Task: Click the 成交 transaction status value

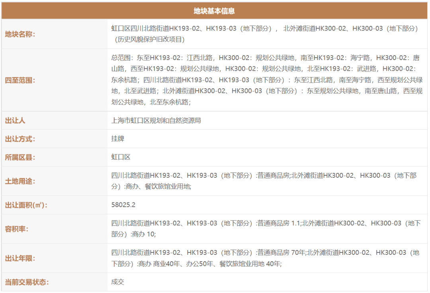Action: click(118, 282)
